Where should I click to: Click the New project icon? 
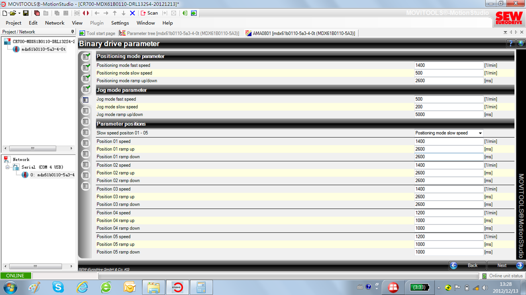point(5,13)
